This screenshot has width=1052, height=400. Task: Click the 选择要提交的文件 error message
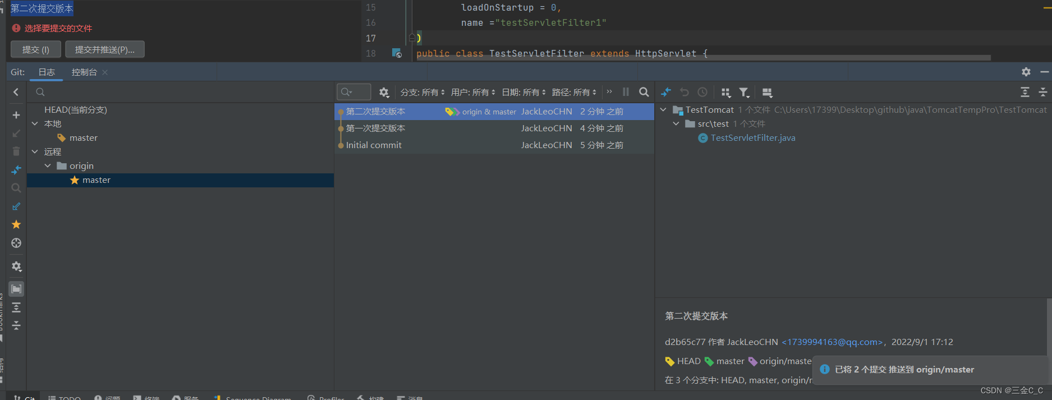[58, 28]
